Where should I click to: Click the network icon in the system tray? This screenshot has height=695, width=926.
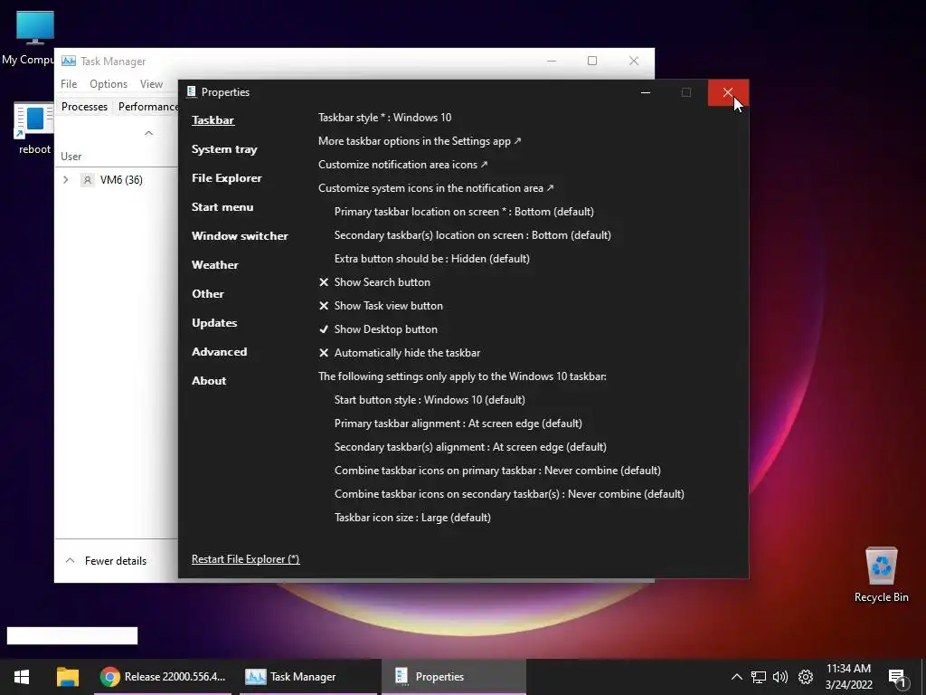click(759, 677)
